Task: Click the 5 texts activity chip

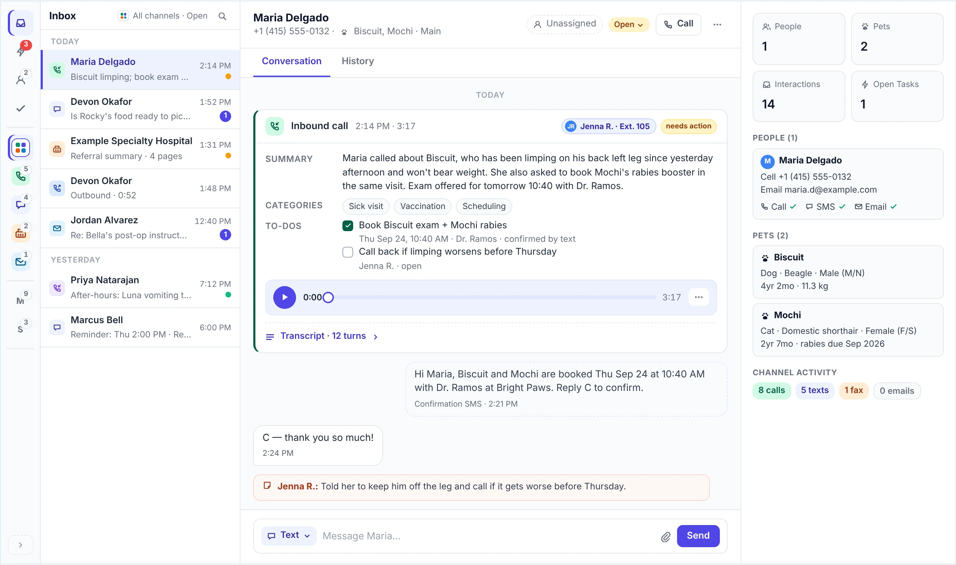Action: coord(814,391)
